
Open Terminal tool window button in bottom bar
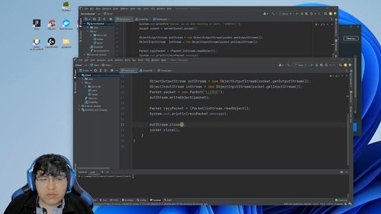[155, 200]
